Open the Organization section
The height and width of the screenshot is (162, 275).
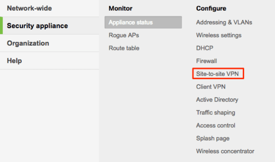28,43
